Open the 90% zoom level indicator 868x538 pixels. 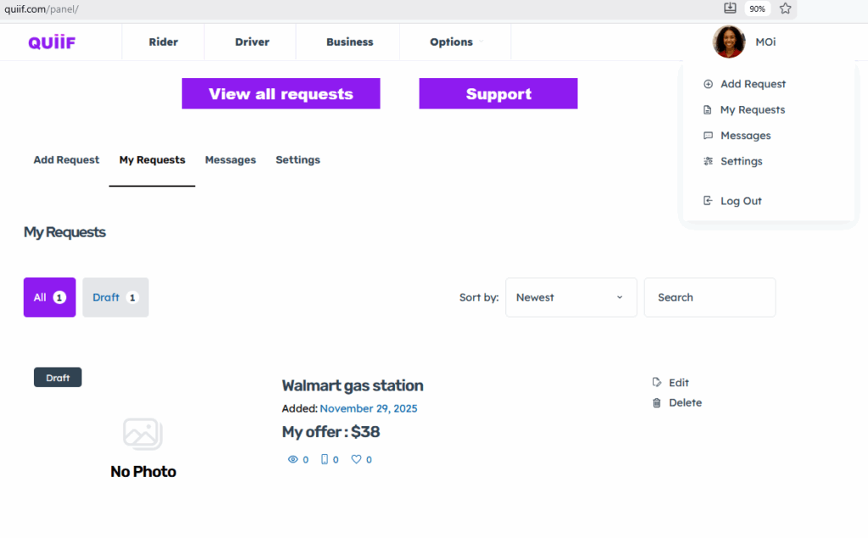757,8
